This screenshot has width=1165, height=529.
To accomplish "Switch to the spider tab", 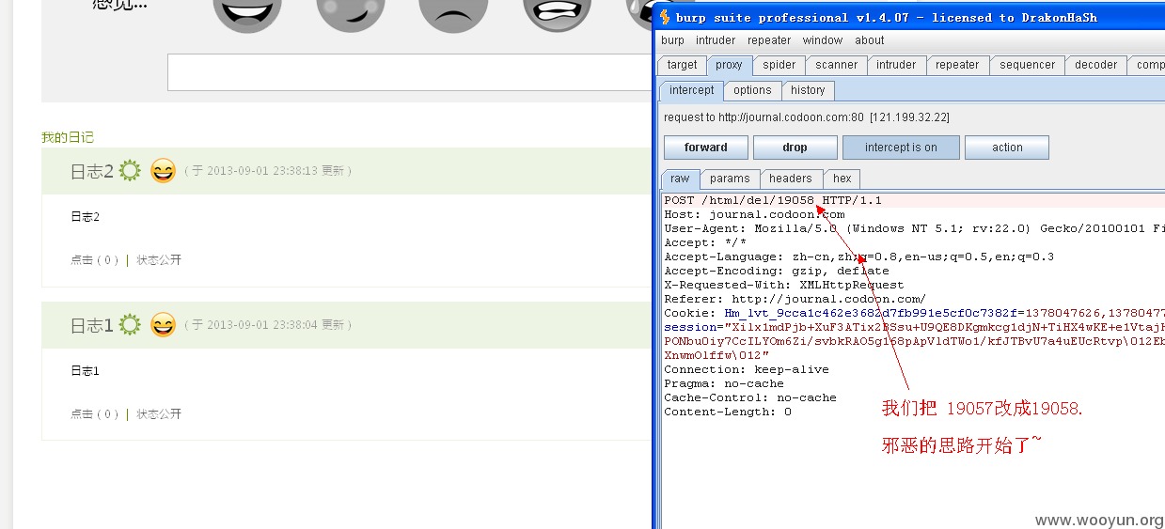I will click(779, 65).
